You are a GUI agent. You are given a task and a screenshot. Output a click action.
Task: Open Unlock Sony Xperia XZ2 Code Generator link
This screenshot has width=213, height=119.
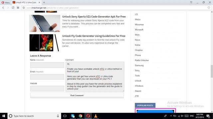(x=94, y=17)
